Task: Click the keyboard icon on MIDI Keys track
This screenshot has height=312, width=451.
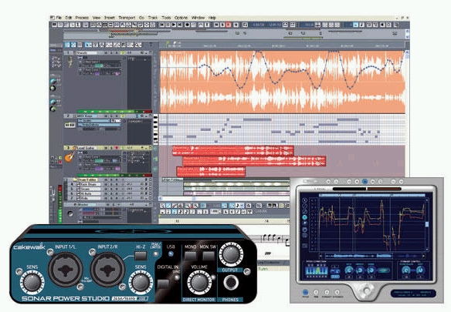Action: [70, 125]
